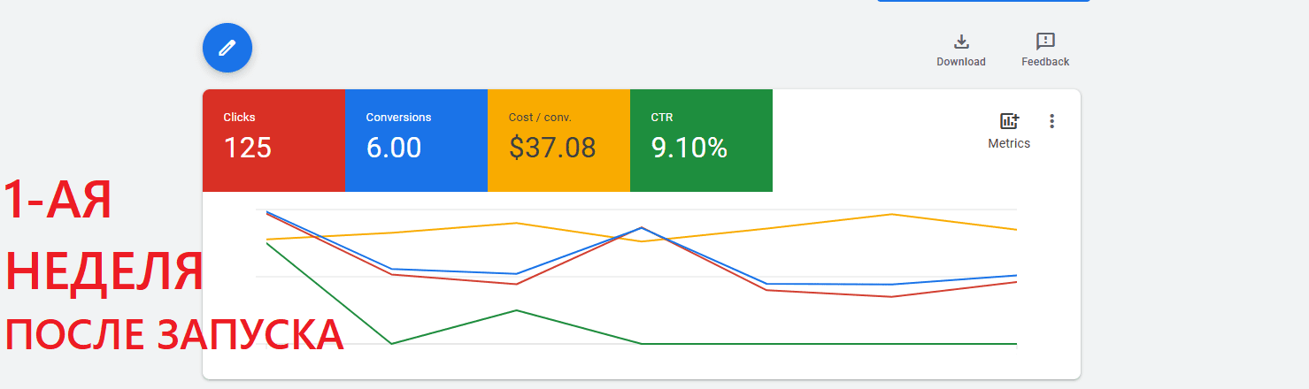Screen dimensions: 1309x389
Task: Click the Download text label
Action: pos(961,62)
